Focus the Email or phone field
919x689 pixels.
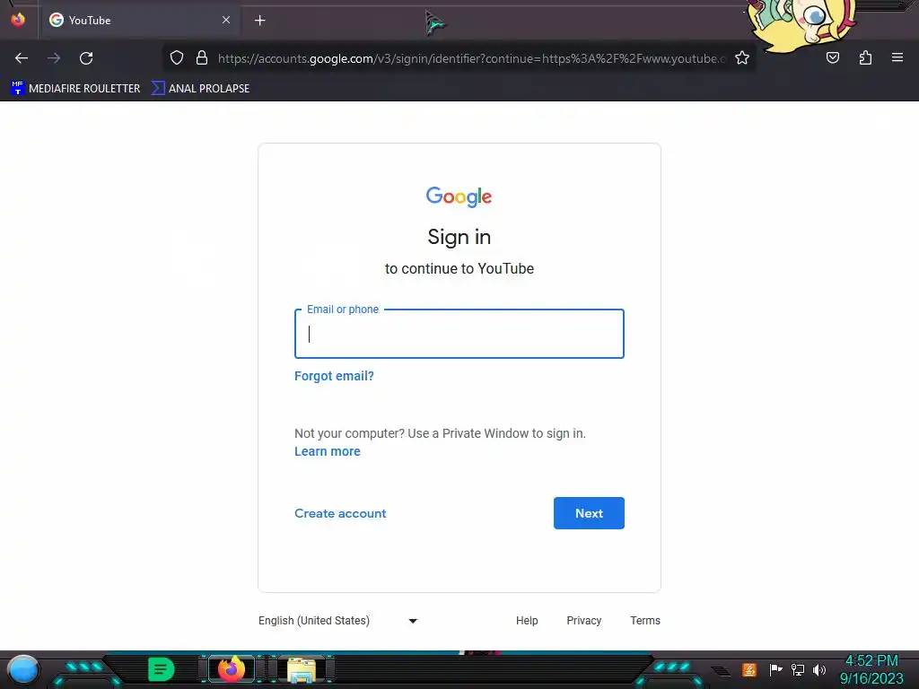[x=459, y=334]
